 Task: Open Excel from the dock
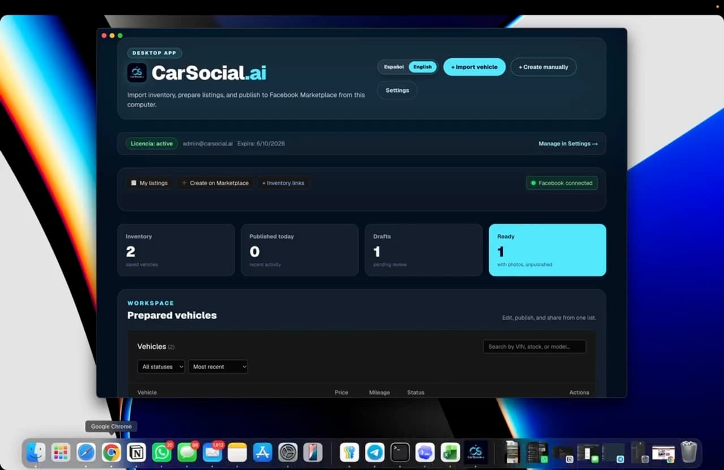[x=450, y=452]
